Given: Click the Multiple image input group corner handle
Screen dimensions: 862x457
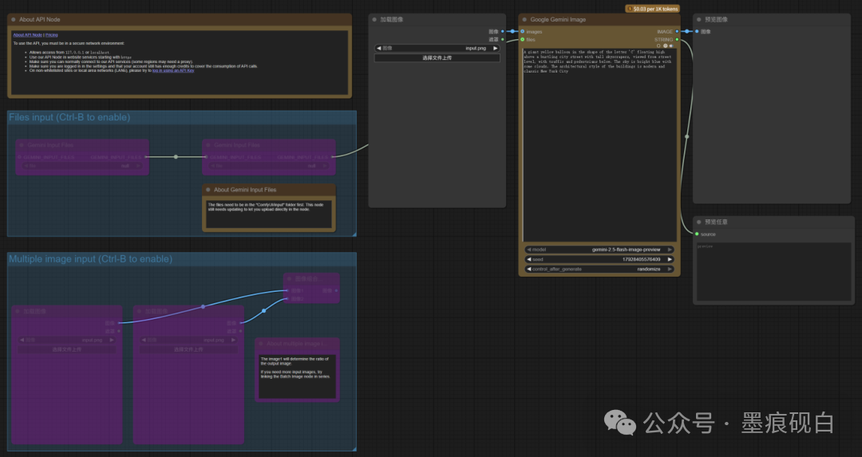Looking at the screenshot, I should coord(354,449).
